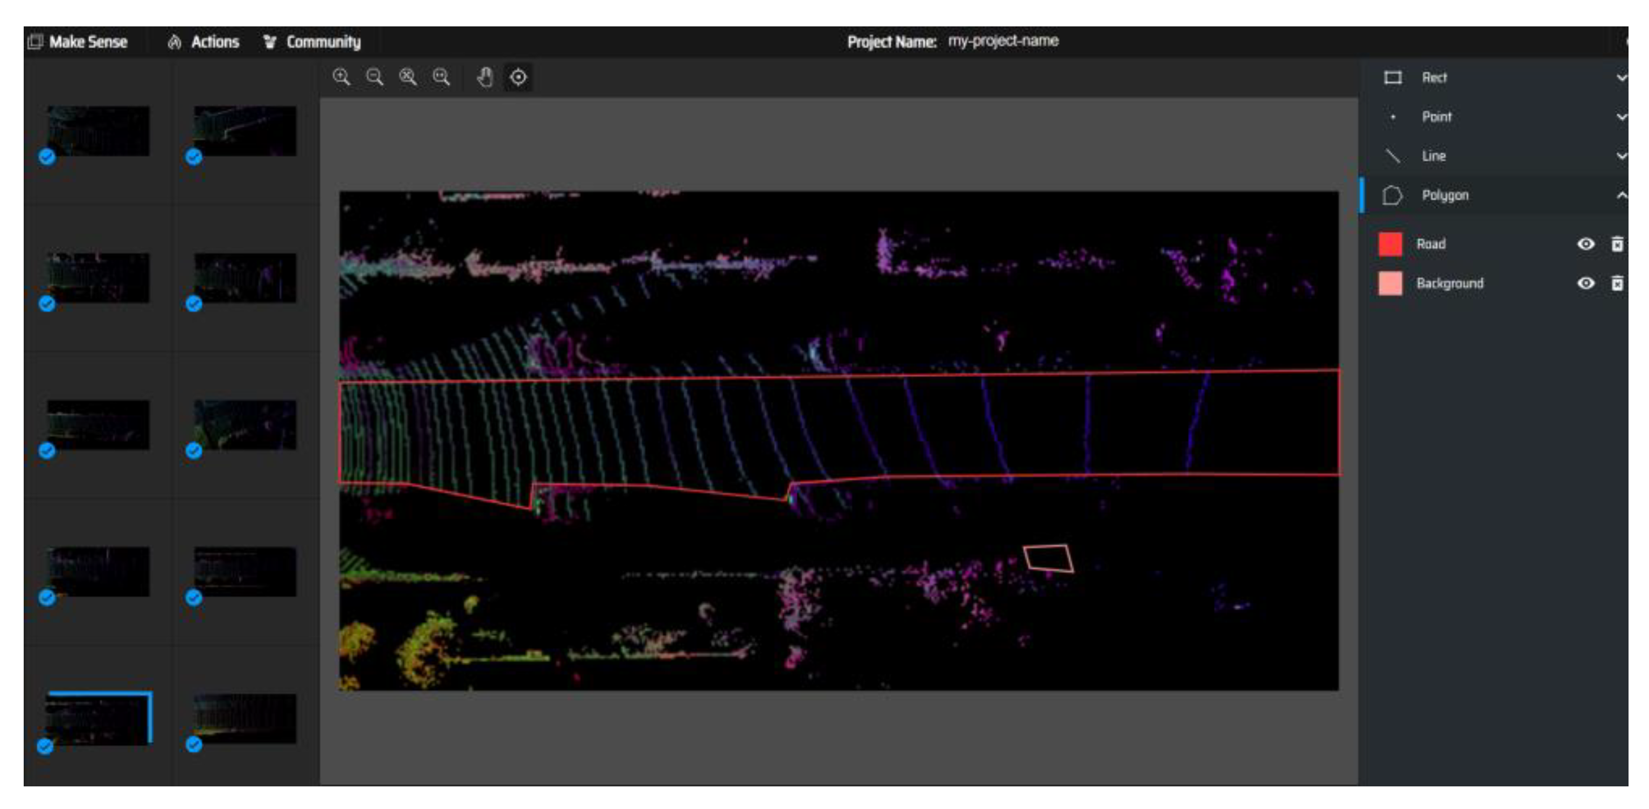Viewport: 1649px width, 809px height.
Task: Click the pink Background color swatch
Action: [x=1390, y=283]
